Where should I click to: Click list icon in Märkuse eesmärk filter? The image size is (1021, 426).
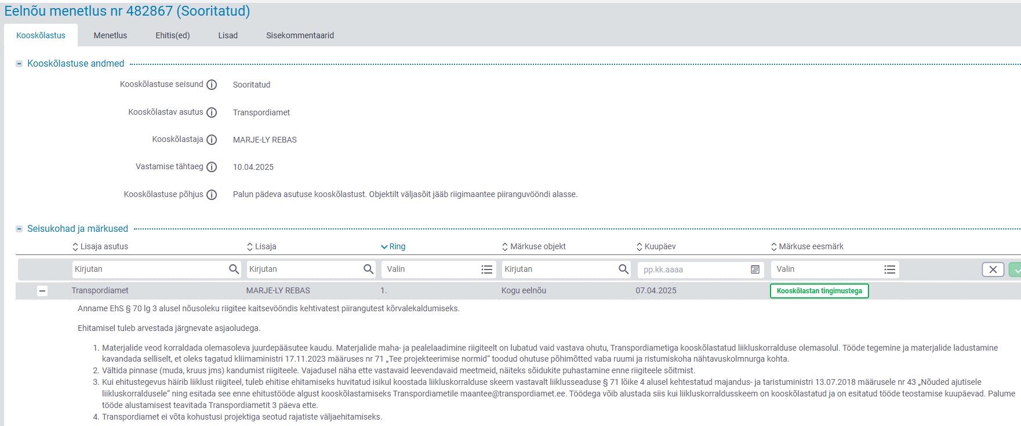click(890, 270)
